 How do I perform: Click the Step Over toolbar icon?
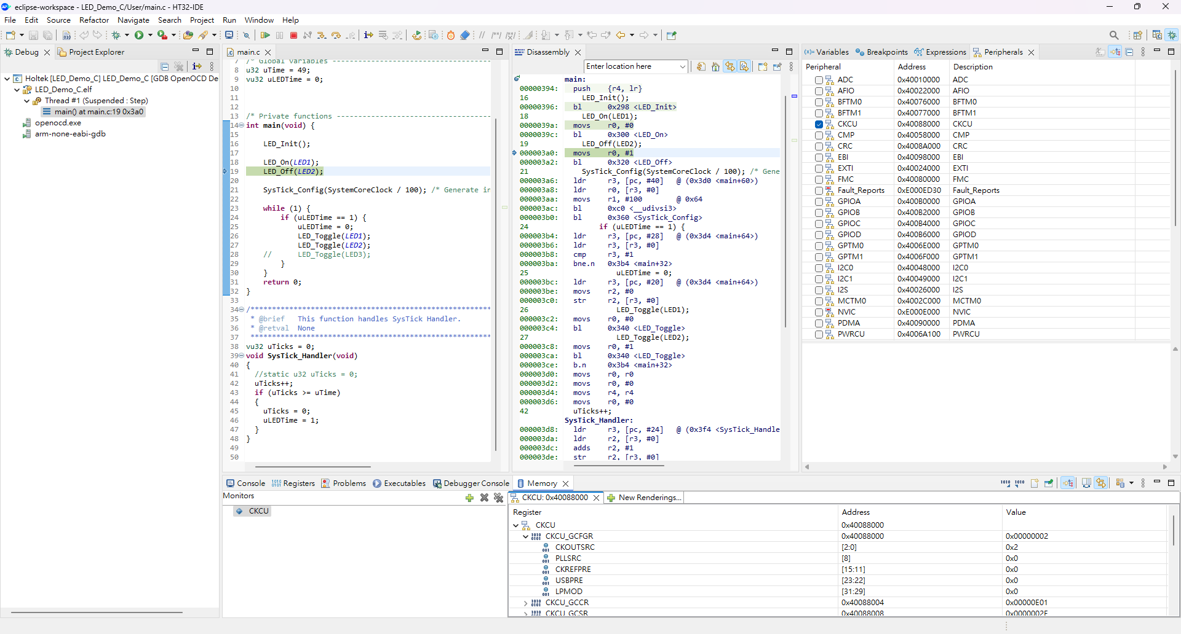click(x=336, y=36)
